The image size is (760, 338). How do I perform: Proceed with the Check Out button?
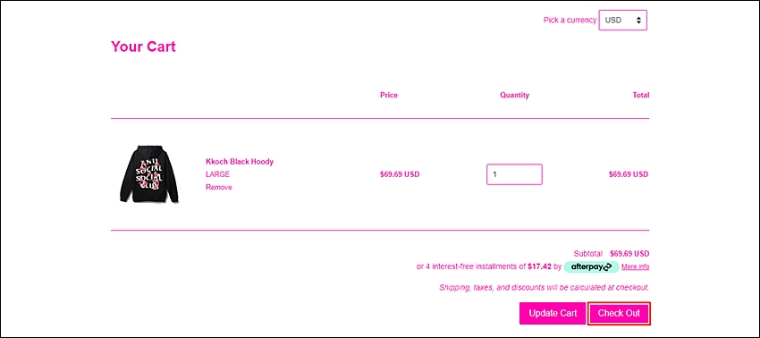pyautogui.click(x=619, y=313)
